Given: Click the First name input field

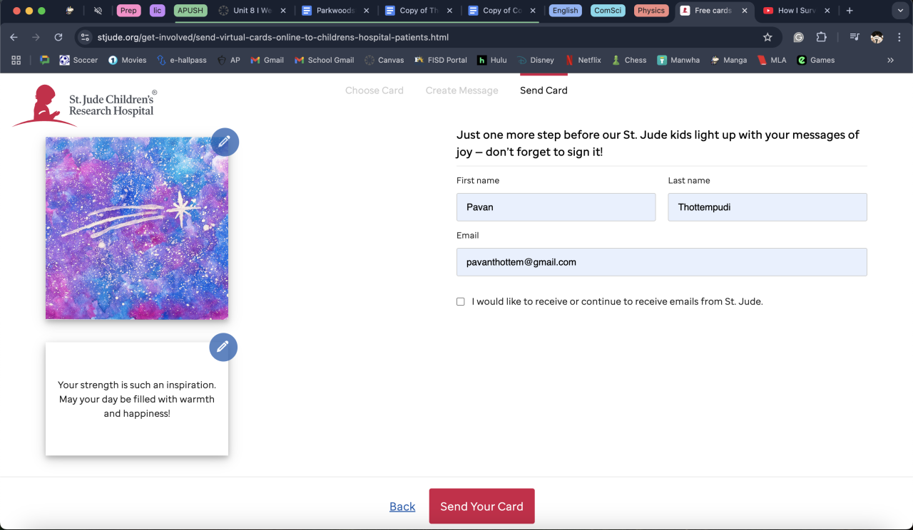Looking at the screenshot, I should [556, 207].
